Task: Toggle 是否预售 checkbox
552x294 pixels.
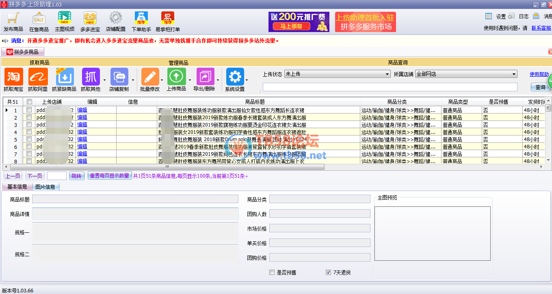Action: coord(272,273)
